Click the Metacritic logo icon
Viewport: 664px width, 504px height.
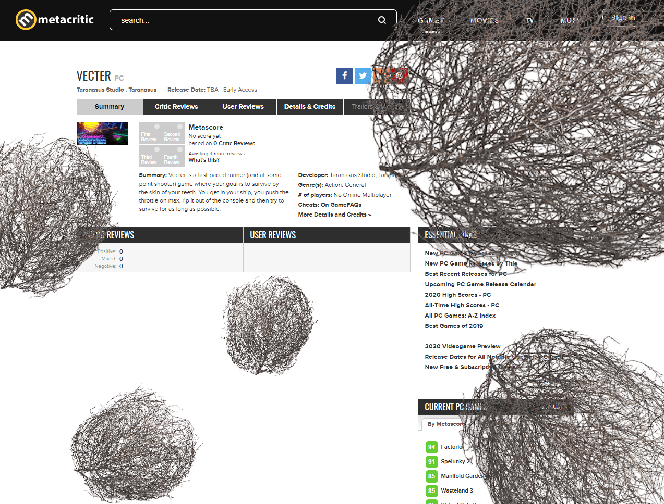[26, 20]
